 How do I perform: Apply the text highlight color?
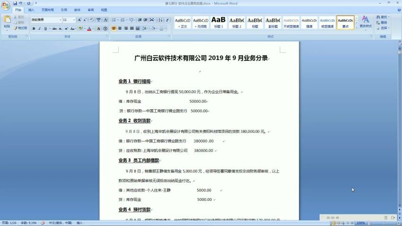point(81,29)
